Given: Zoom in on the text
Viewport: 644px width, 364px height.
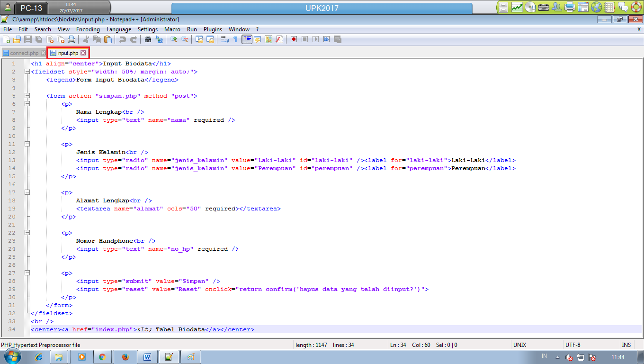Looking at the screenshot, I should (x=173, y=39).
